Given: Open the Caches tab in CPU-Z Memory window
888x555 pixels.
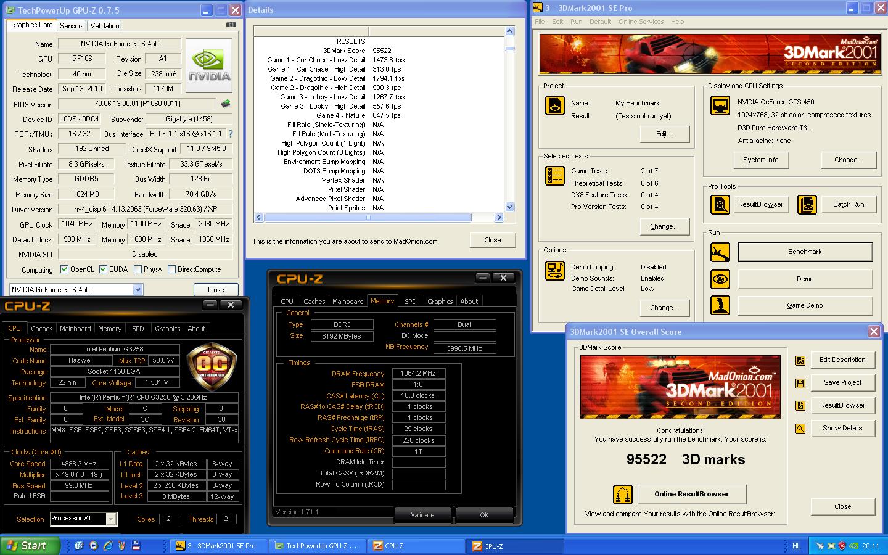Looking at the screenshot, I should click(314, 302).
